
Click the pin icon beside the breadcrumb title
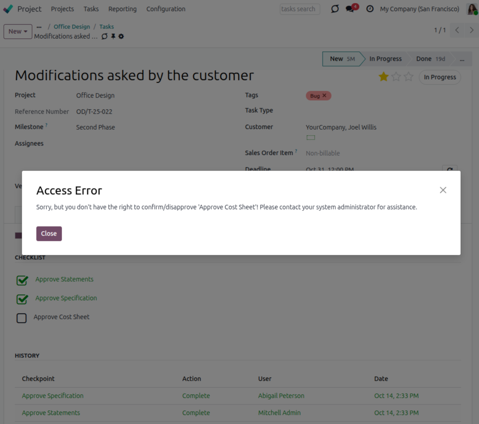pos(113,36)
